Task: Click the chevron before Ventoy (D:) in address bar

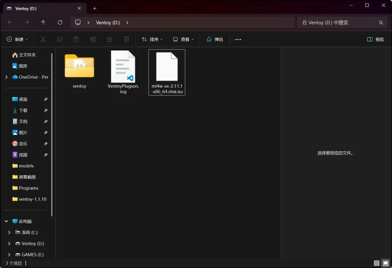Action: [88, 23]
